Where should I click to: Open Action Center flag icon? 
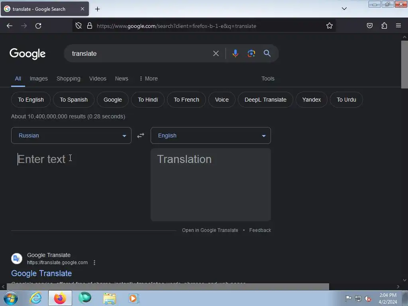coord(348,298)
